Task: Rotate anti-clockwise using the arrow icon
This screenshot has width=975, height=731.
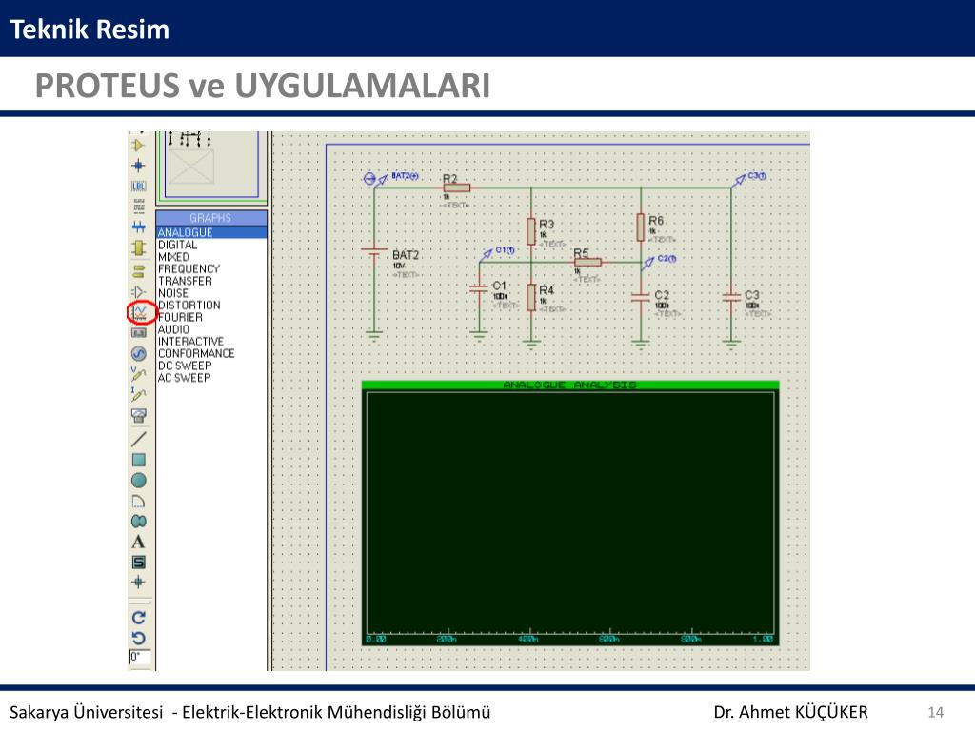Action: pos(138,638)
